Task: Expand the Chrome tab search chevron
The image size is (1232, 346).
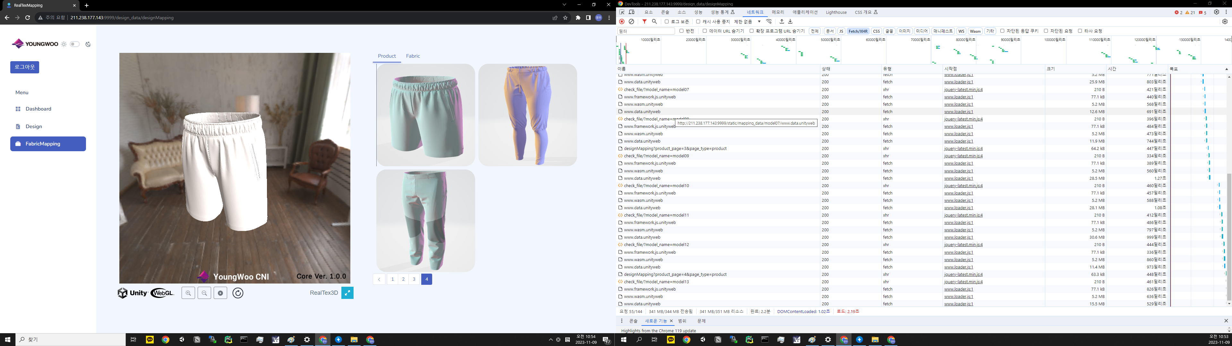Action: pos(564,5)
